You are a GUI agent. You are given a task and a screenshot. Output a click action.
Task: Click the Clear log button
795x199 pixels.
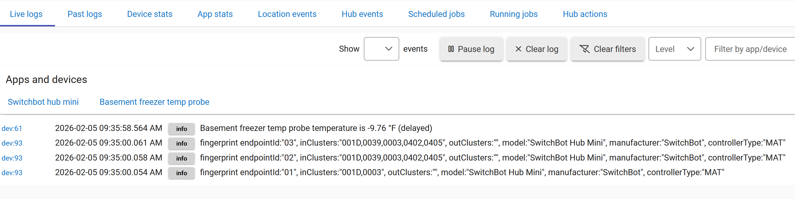click(536, 49)
